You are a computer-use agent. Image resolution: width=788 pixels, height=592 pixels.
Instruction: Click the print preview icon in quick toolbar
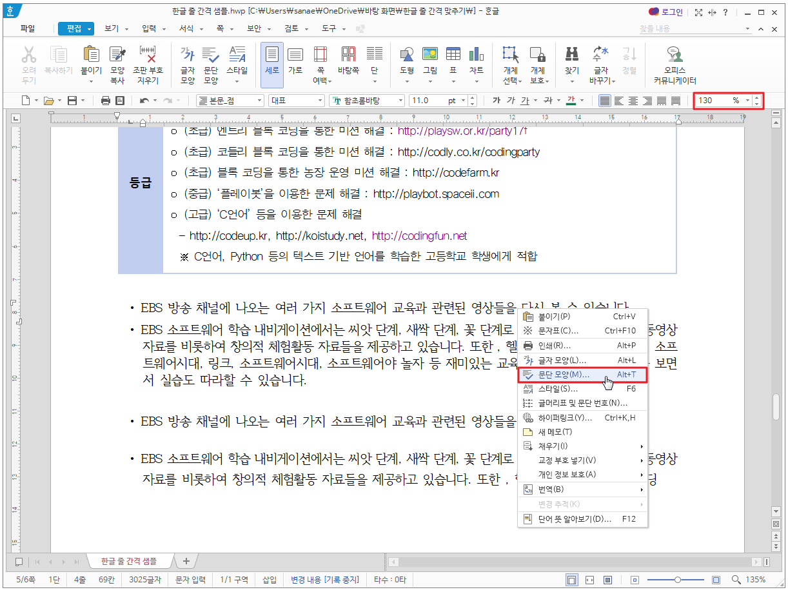119,101
